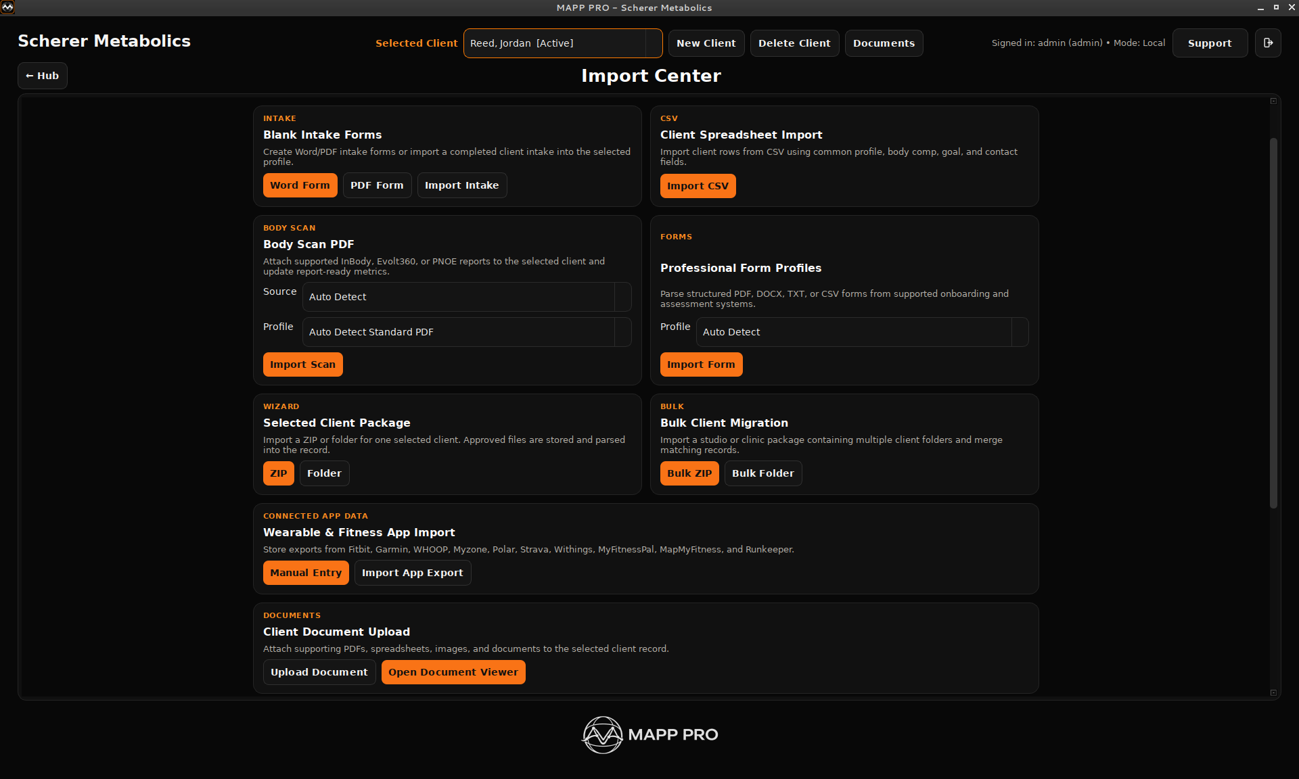
Task: Create a PDF Form intake
Action: coord(377,185)
